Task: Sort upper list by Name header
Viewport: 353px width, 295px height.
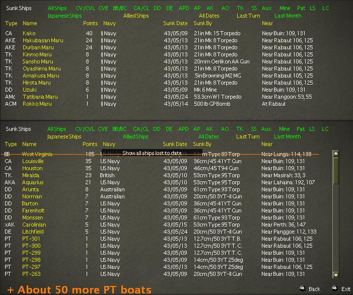Action: (x=30, y=23)
